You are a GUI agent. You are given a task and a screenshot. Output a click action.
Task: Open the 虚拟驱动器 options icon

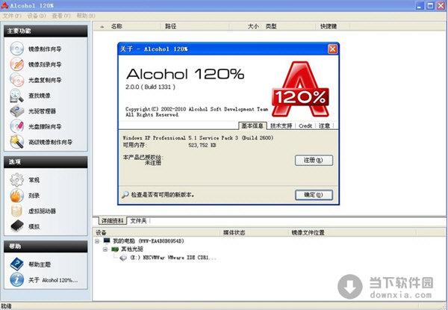pyautogui.click(x=17, y=211)
